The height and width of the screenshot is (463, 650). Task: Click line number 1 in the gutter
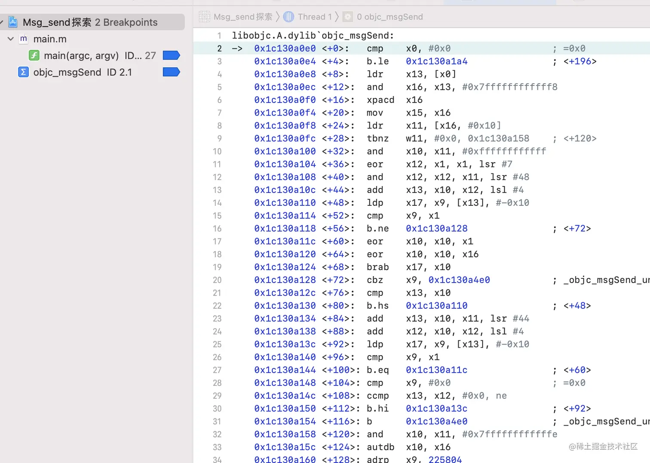[219, 36]
